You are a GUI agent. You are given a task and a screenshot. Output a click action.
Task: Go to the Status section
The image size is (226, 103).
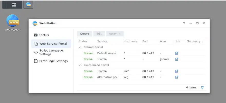[44, 35]
